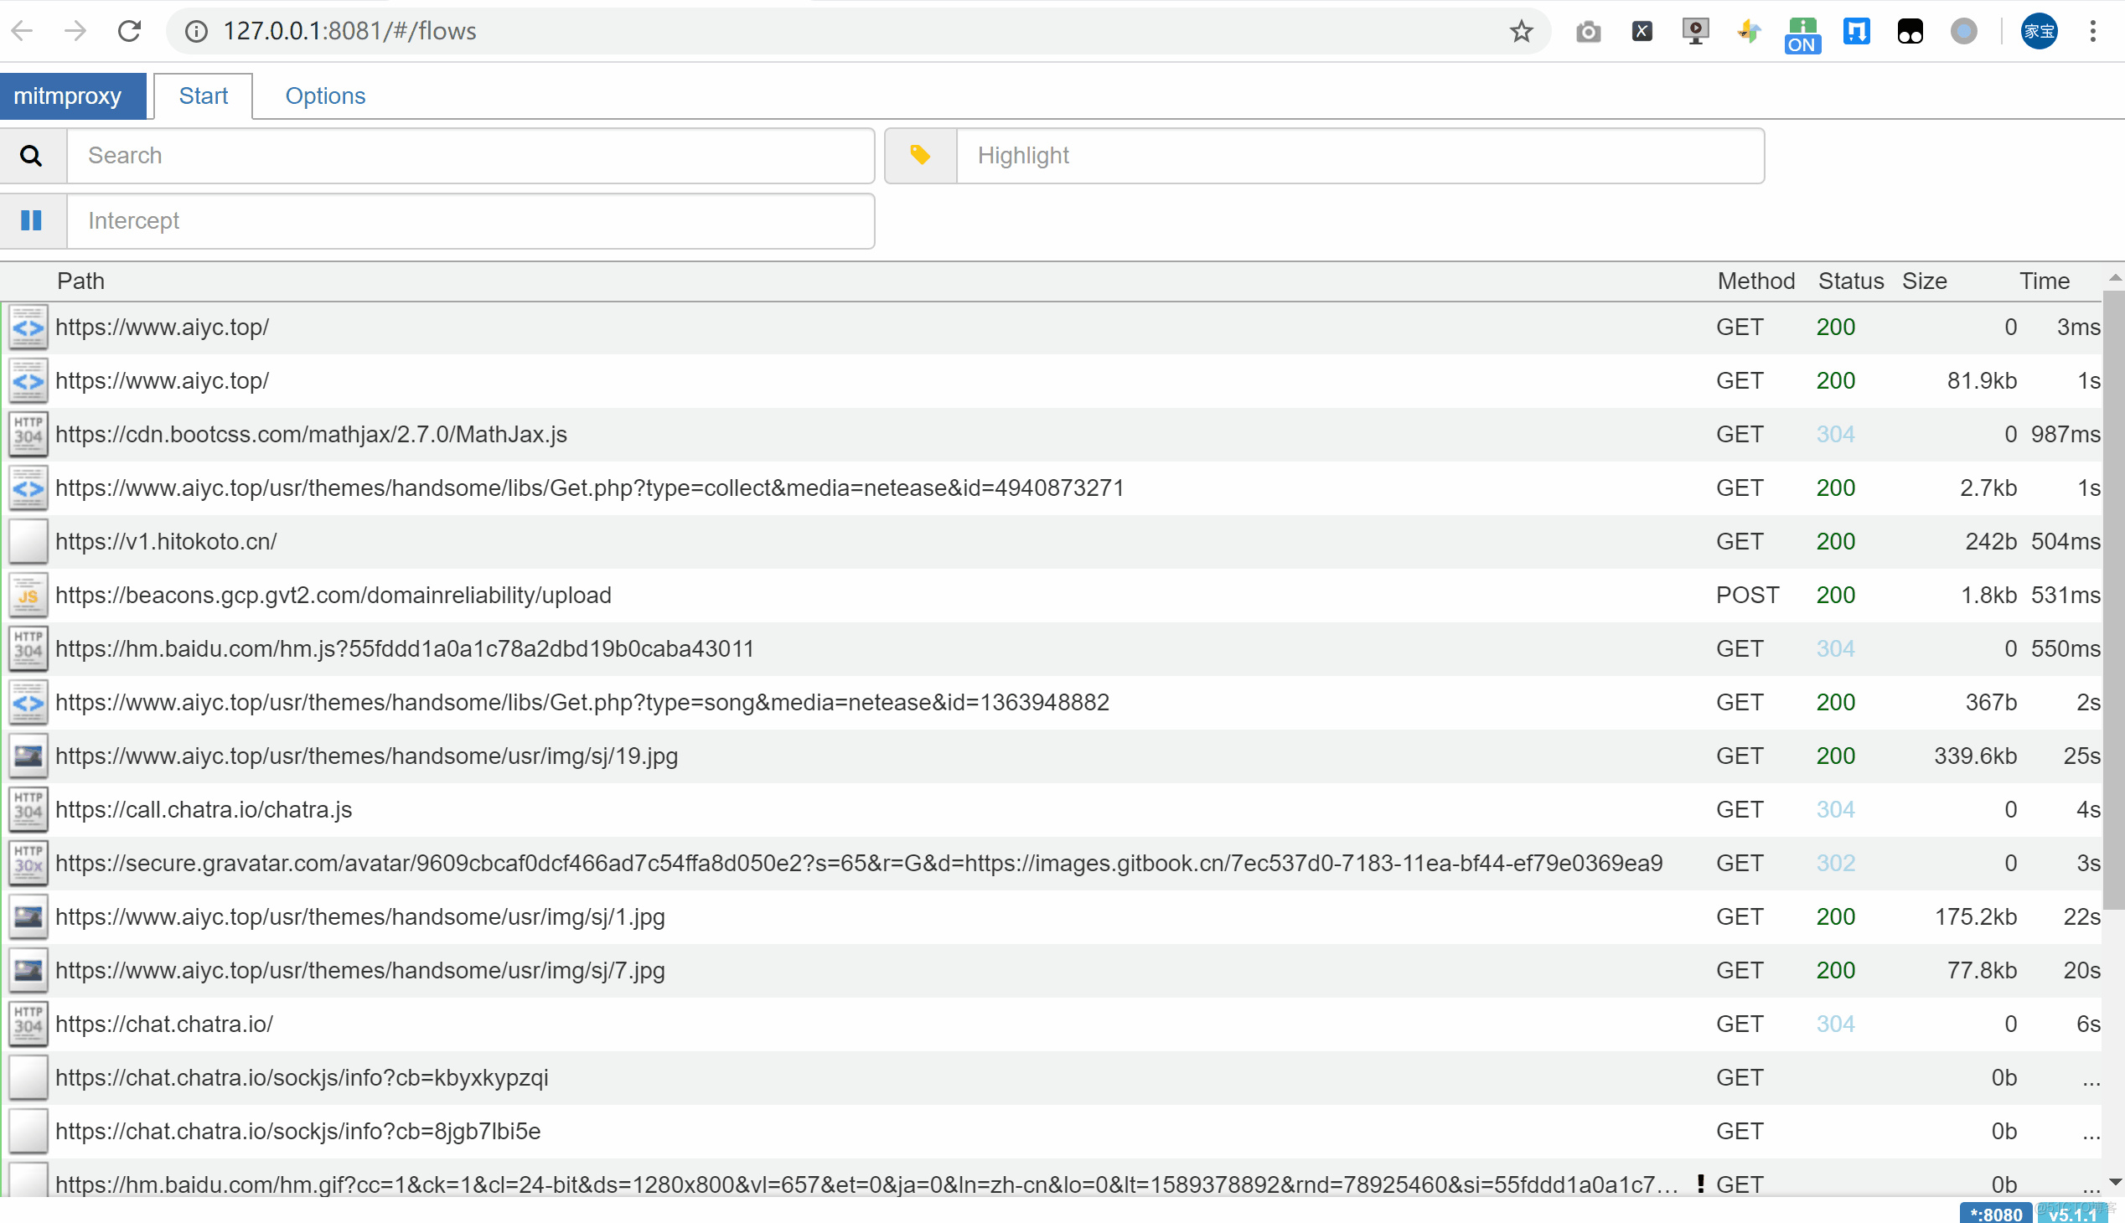Screen dimensions: 2125x1223
Task: Click the gravatar 302 redirect icon
Action: (x=26, y=863)
